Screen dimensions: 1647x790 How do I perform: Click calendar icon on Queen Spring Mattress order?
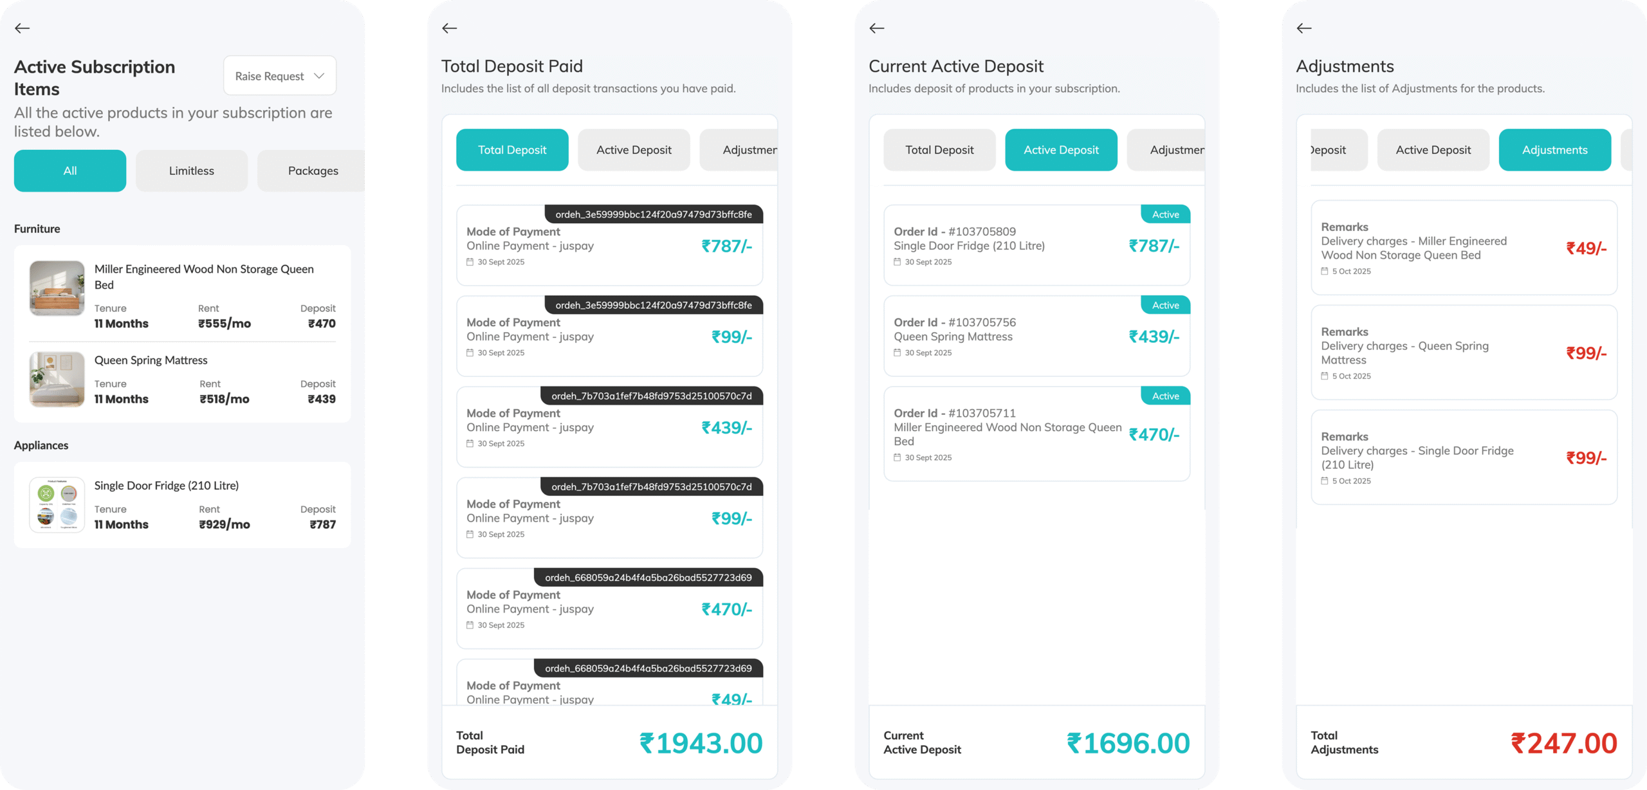pyautogui.click(x=897, y=353)
